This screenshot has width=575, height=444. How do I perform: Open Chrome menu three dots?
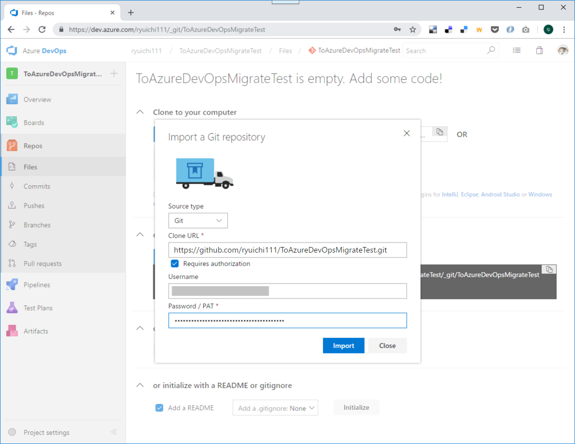(564, 29)
